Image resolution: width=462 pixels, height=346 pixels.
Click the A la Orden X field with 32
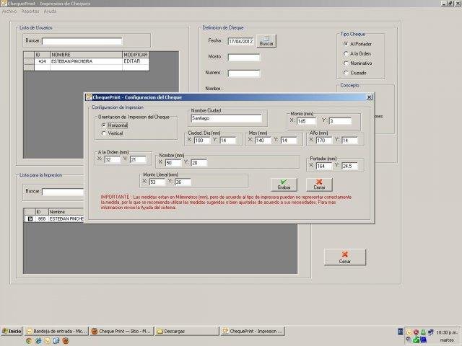[x=113, y=160]
